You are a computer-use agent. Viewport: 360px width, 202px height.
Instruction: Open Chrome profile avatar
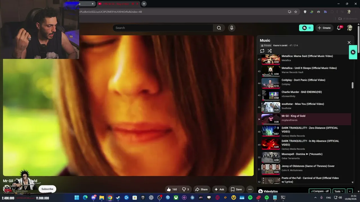pos(349,12)
